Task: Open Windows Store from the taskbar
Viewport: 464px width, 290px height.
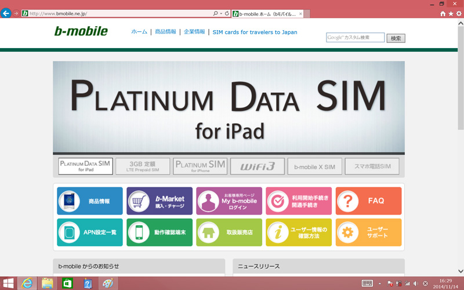Action: pyautogui.click(x=67, y=283)
